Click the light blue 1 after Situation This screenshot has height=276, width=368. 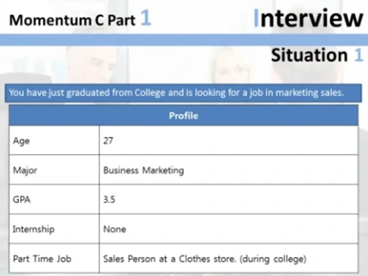358,55
